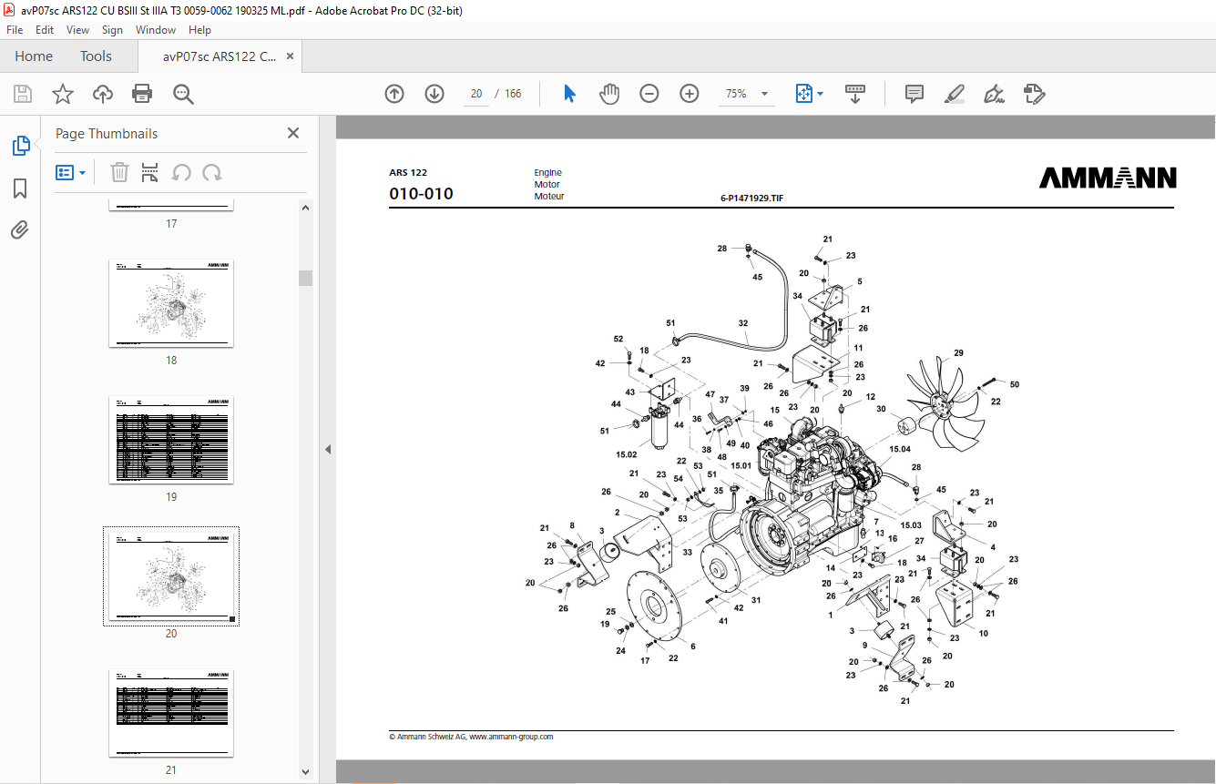Click part label 15.04 in diagram
This screenshot has width=1216, height=784.
[900, 449]
